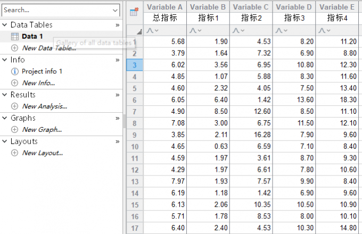Click column title 指标1

pyautogui.click(x=208, y=18)
